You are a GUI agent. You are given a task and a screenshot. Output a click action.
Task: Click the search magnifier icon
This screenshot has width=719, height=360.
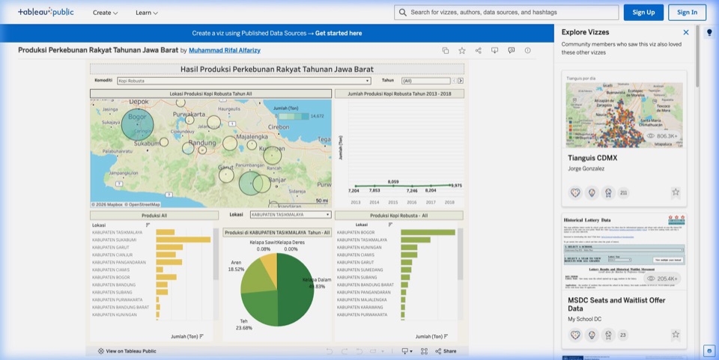pyautogui.click(x=403, y=13)
